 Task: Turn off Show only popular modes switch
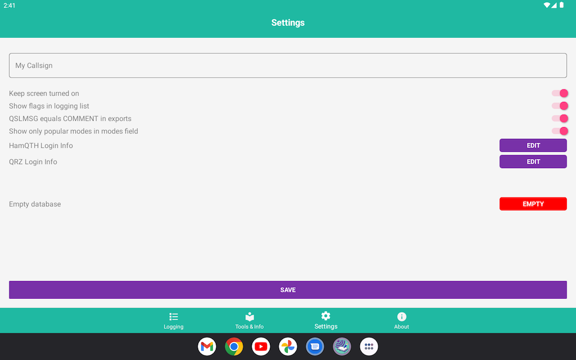(560, 131)
